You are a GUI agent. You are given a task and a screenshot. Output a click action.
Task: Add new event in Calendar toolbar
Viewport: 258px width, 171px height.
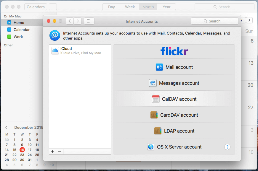(53, 7)
